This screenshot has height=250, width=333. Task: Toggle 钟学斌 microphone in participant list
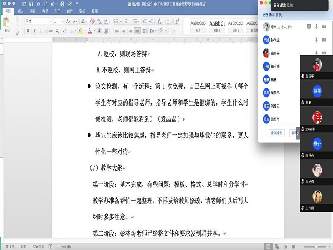pos(316,40)
